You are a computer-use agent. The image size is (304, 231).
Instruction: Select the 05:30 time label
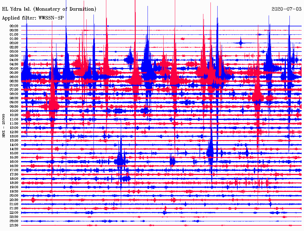[14, 73]
